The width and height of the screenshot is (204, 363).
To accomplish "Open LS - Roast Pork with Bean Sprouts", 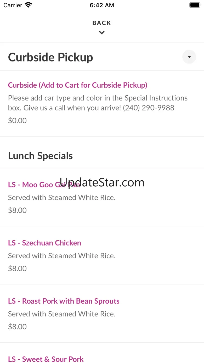I will 64,301.
